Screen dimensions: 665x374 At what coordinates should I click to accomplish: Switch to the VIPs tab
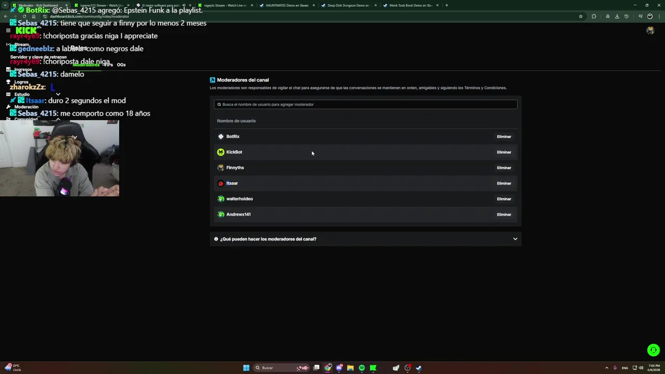(x=108, y=65)
